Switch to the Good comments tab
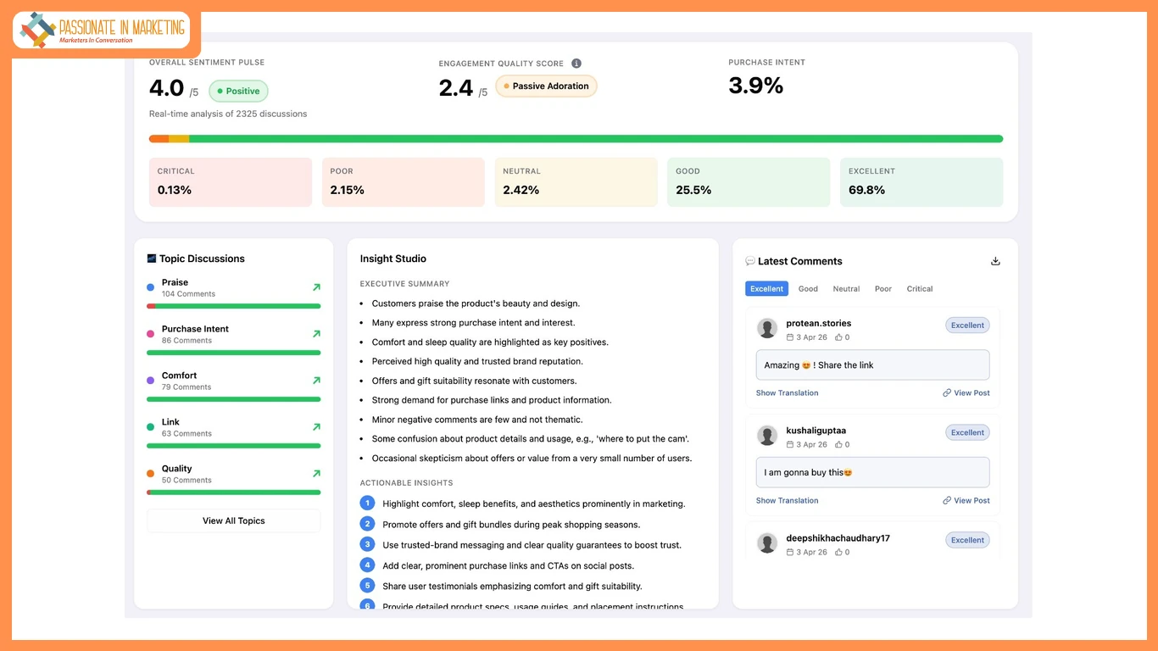The width and height of the screenshot is (1158, 651). point(808,289)
